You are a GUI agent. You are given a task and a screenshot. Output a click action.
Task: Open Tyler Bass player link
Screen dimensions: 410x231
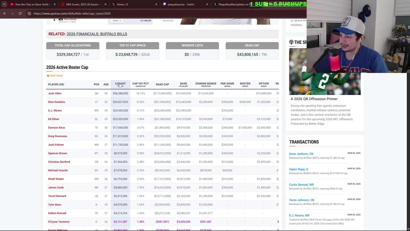tap(54, 205)
